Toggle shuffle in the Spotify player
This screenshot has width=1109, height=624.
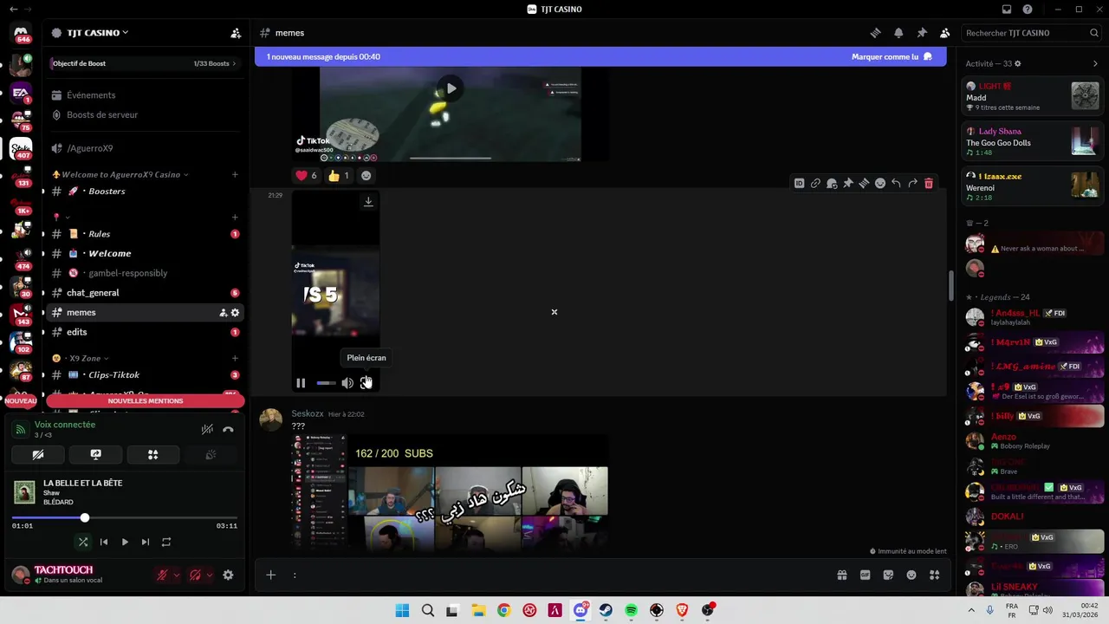coord(83,542)
